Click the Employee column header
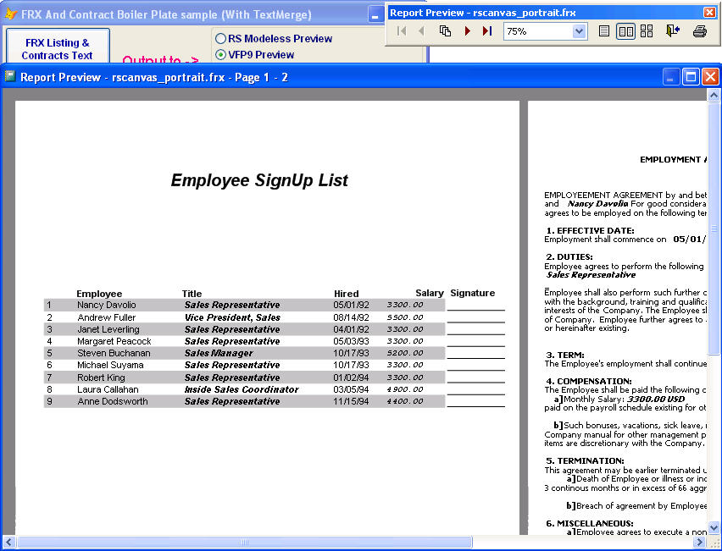The image size is (722, 551). 99,294
